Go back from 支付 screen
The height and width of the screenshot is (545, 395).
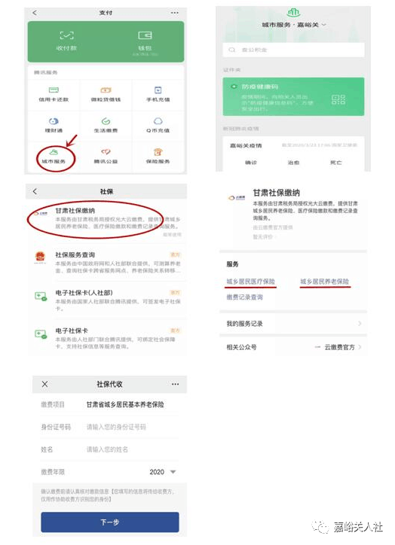(x=35, y=13)
